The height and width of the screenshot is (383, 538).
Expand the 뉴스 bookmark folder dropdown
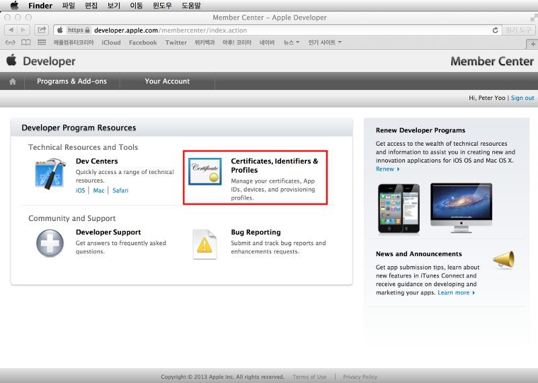coord(291,42)
